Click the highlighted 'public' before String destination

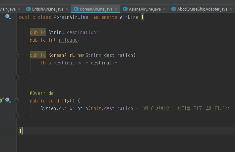click(37, 32)
